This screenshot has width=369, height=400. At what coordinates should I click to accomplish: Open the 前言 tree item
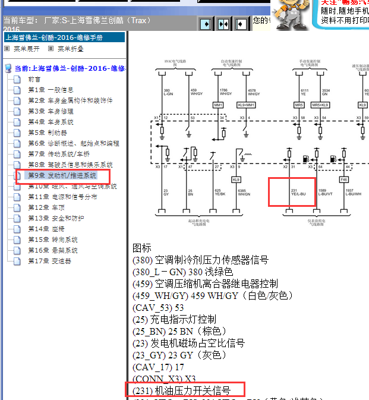34,79
